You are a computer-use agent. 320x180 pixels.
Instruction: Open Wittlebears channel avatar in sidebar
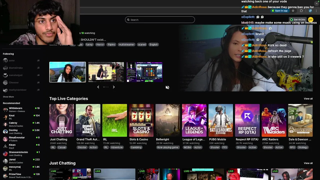click(5, 109)
